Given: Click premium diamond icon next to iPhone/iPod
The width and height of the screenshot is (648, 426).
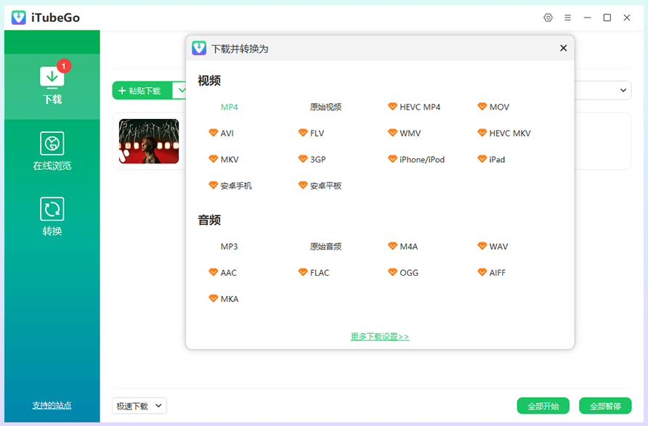Looking at the screenshot, I should coord(392,159).
